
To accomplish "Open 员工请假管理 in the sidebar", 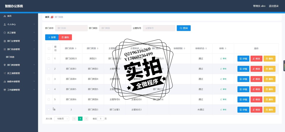I will click(x=19, y=73).
